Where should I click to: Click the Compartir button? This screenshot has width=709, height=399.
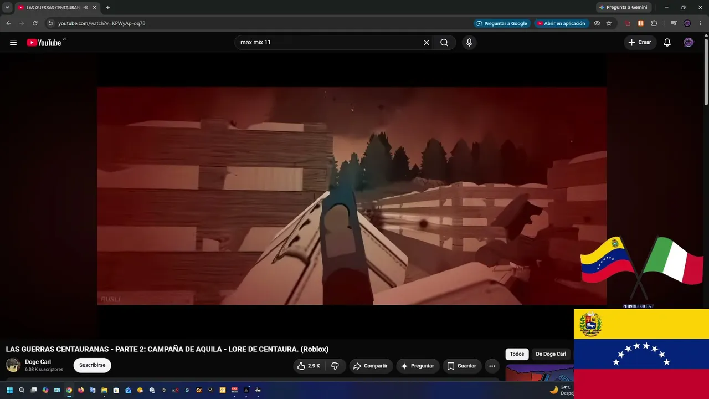(x=371, y=366)
